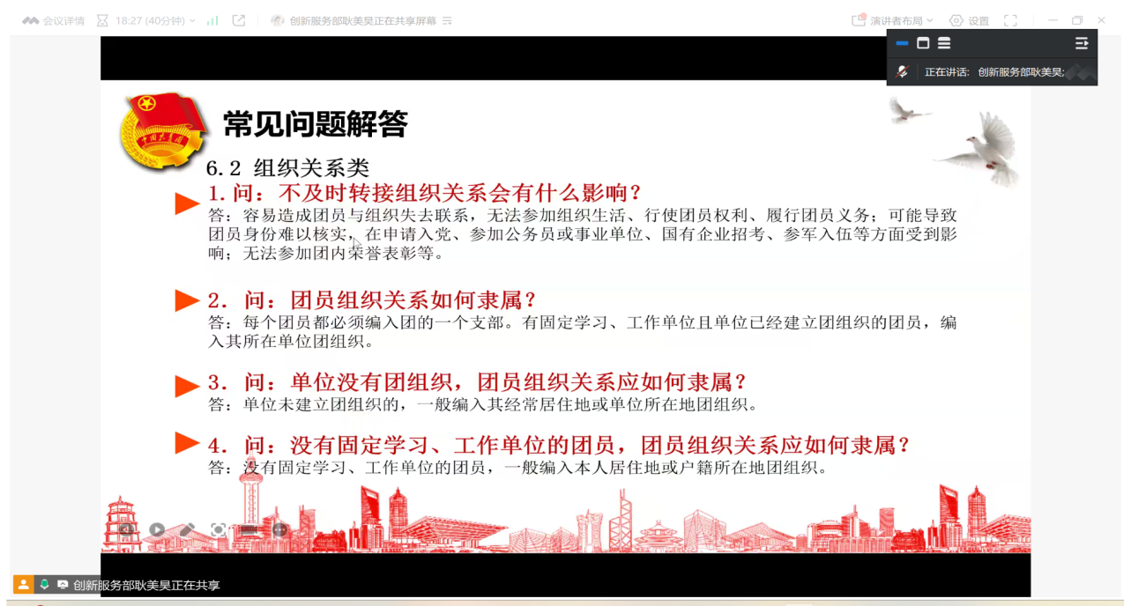Open 设置 settings with gear icon

point(969,20)
